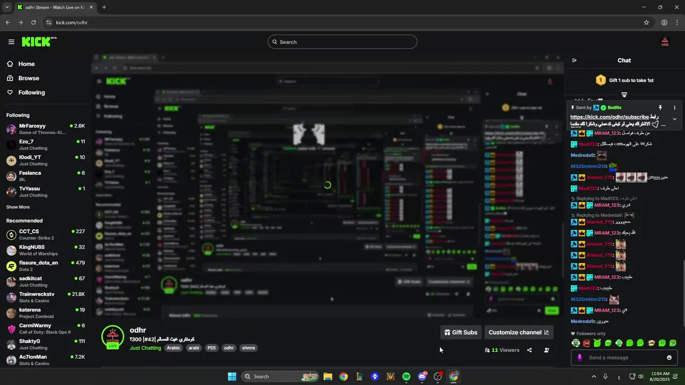Open the browser tab search dropdown

(x=6, y=7)
